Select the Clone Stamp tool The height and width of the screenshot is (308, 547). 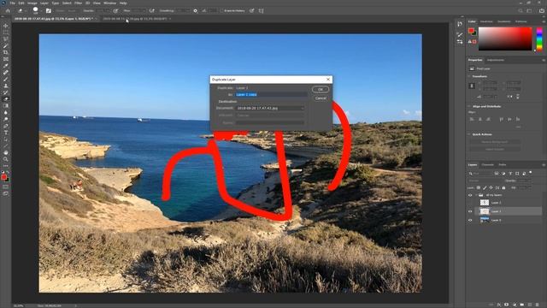click(6, 86)
